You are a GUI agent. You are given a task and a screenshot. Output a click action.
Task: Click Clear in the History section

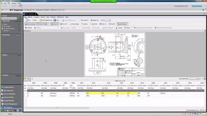[x=19, y=55]
